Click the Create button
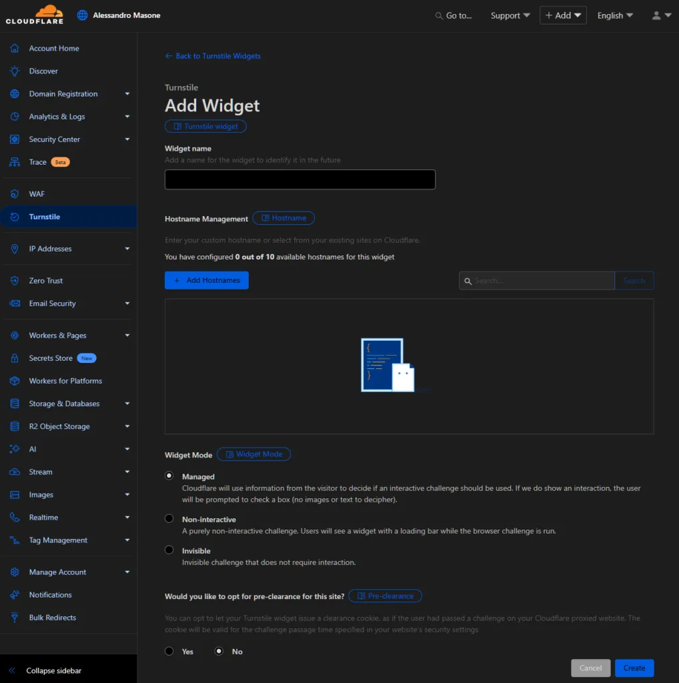This screenshot has height=683, width=679. coord(633,668)
